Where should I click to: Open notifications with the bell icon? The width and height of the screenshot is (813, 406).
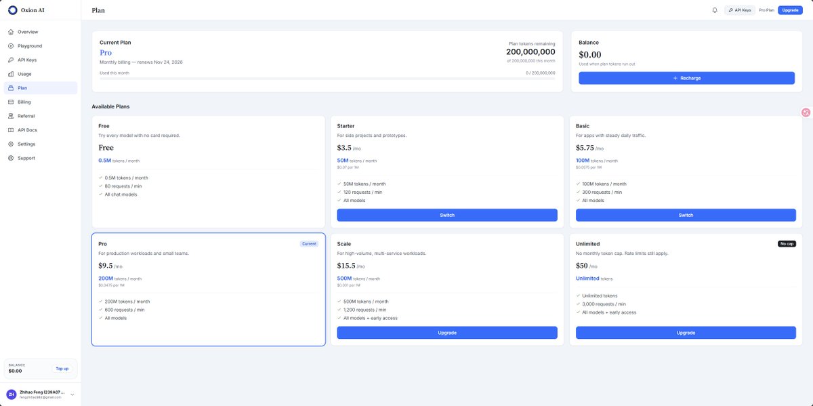[x=715, y=10]
